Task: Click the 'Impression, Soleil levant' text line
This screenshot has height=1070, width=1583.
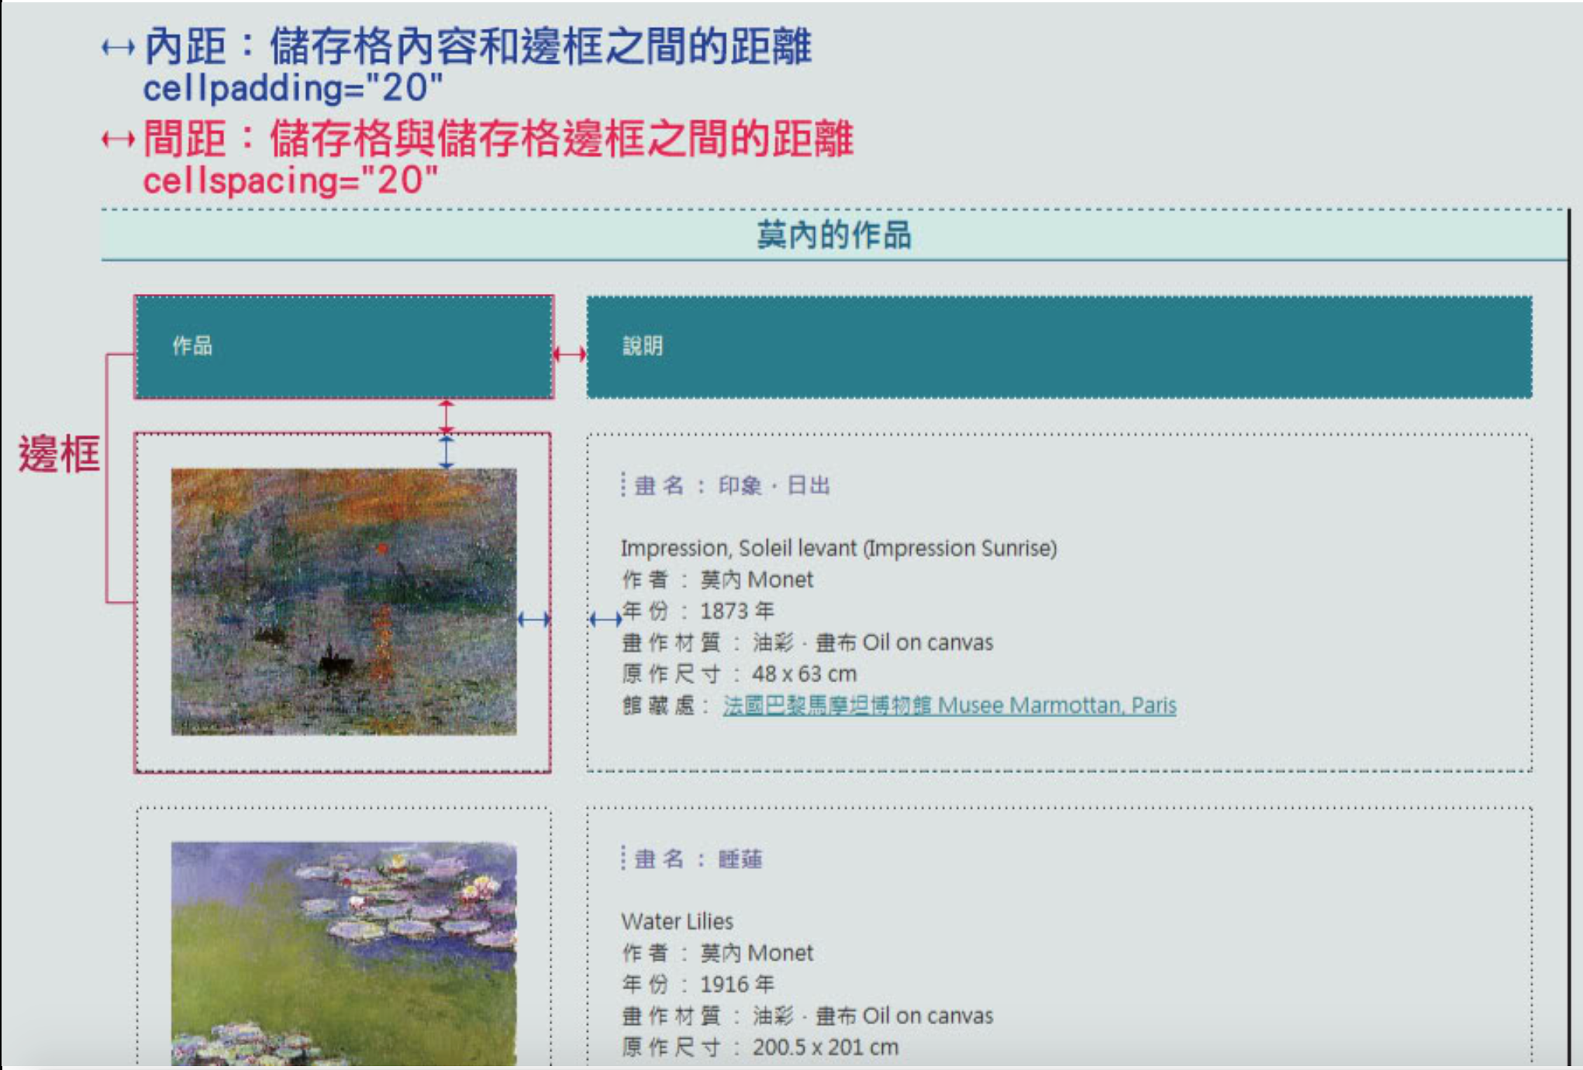Action: click(x=838, y=548)
